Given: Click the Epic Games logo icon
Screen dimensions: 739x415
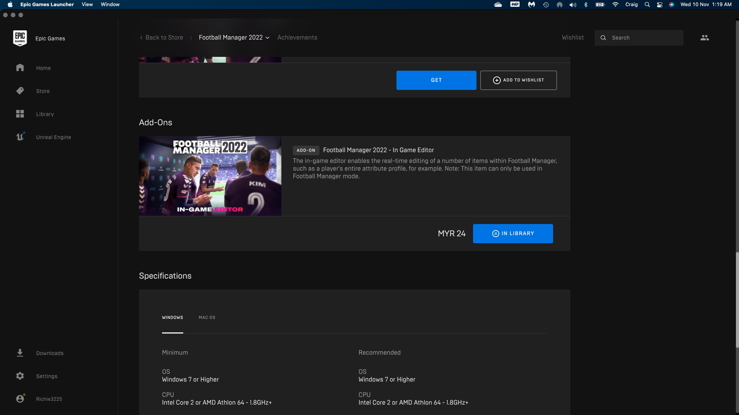Looking at the screenshot, I should click(x=20, y=38).
